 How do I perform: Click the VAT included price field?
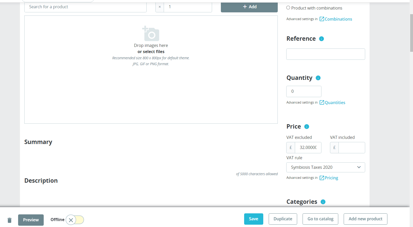point(352,148)
